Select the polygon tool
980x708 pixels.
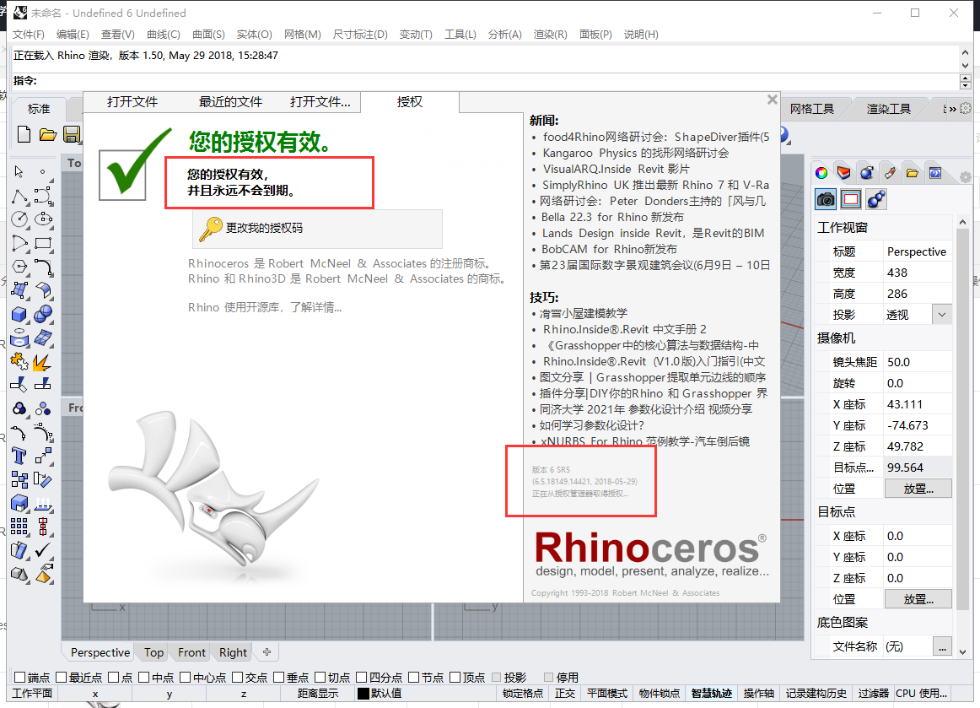coord(19,267)
